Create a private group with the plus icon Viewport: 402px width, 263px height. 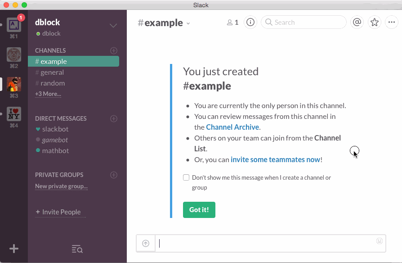(x=114, y=175)
